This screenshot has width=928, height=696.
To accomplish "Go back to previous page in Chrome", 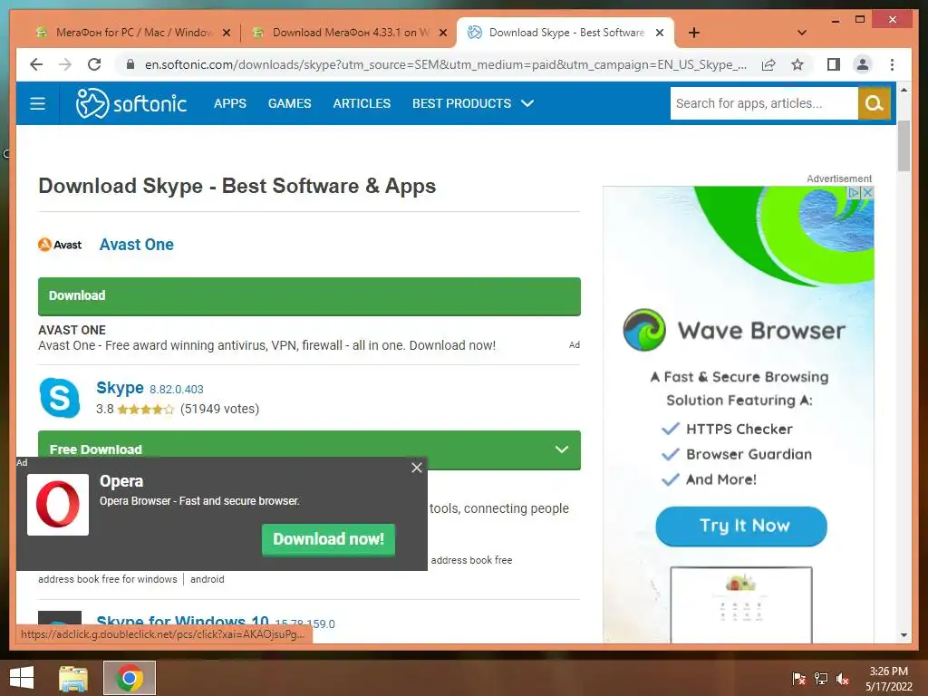I will click(x=36, y=64).
